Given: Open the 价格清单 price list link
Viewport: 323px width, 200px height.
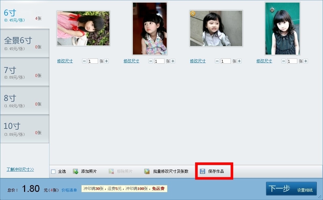Looking at the screenshot, I should coord(69,190).
